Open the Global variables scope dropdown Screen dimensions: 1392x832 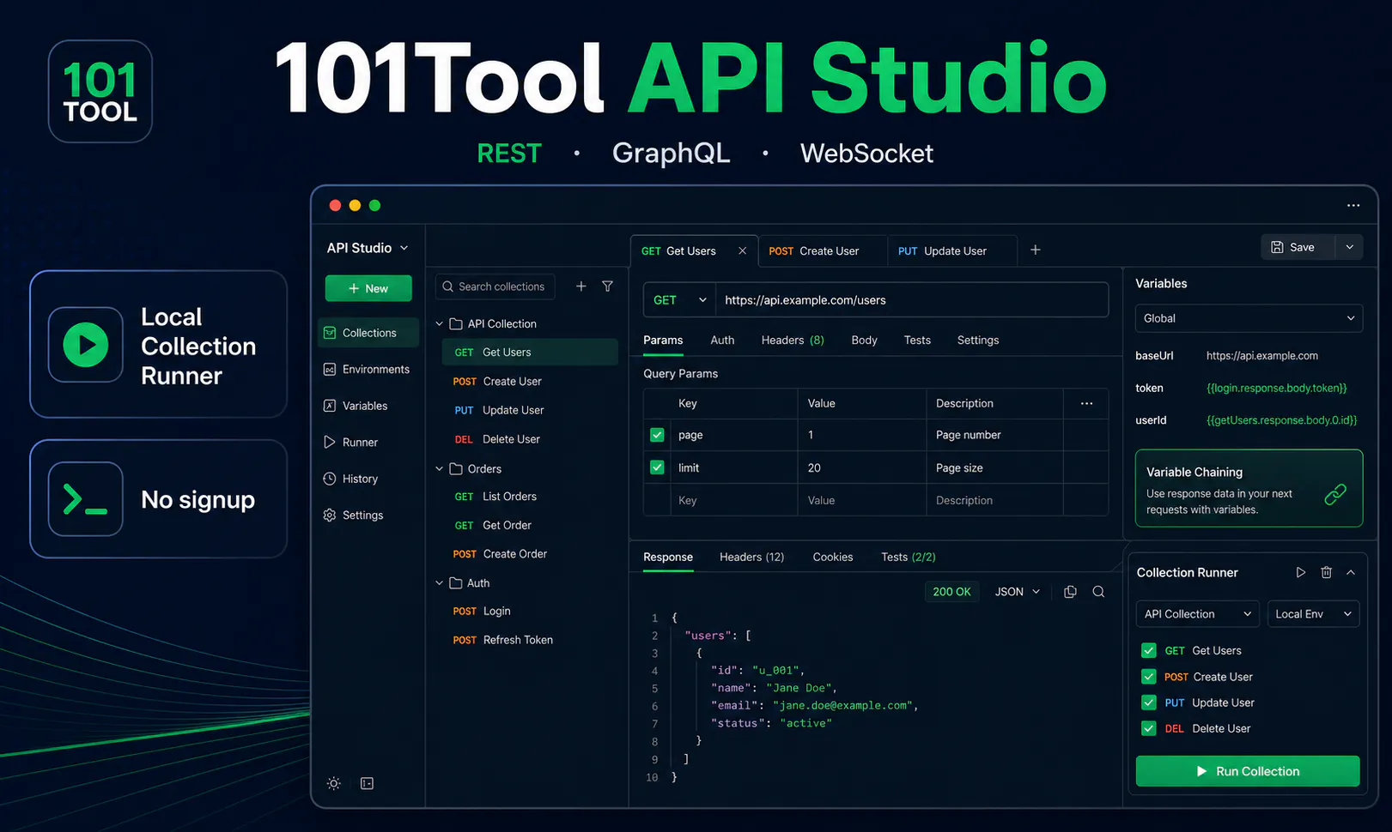(x=1249, y=318)
